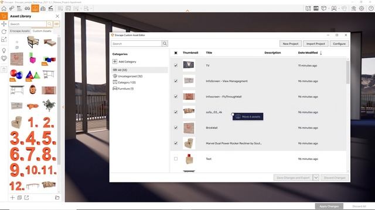Click the buildings icon in top toolbar
The width and height of the screenshot is (375, 210).
(x=43, y=9)
